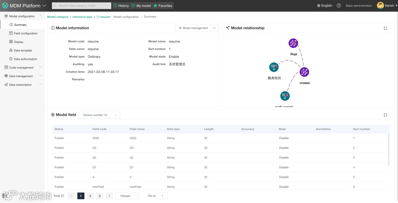
Task: Click the Q3 field code cell
Action: [94, 148]
